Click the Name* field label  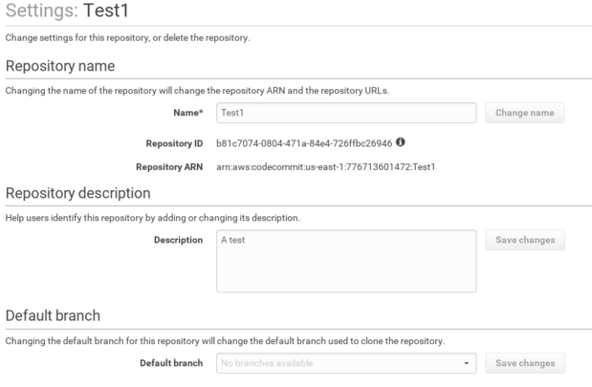pos(186,113)
